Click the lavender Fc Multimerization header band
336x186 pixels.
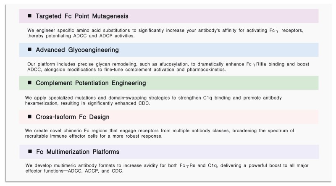click(x=169, y=152)
